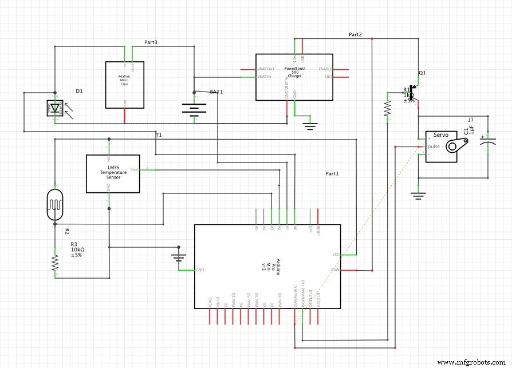The width and height of the screenshot is (512, 368).
Task: Open the www.mfgrobots.com link
Action: click(x=471, y=362)
